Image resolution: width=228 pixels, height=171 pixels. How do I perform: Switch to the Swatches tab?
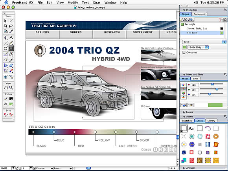pos(187,121)
